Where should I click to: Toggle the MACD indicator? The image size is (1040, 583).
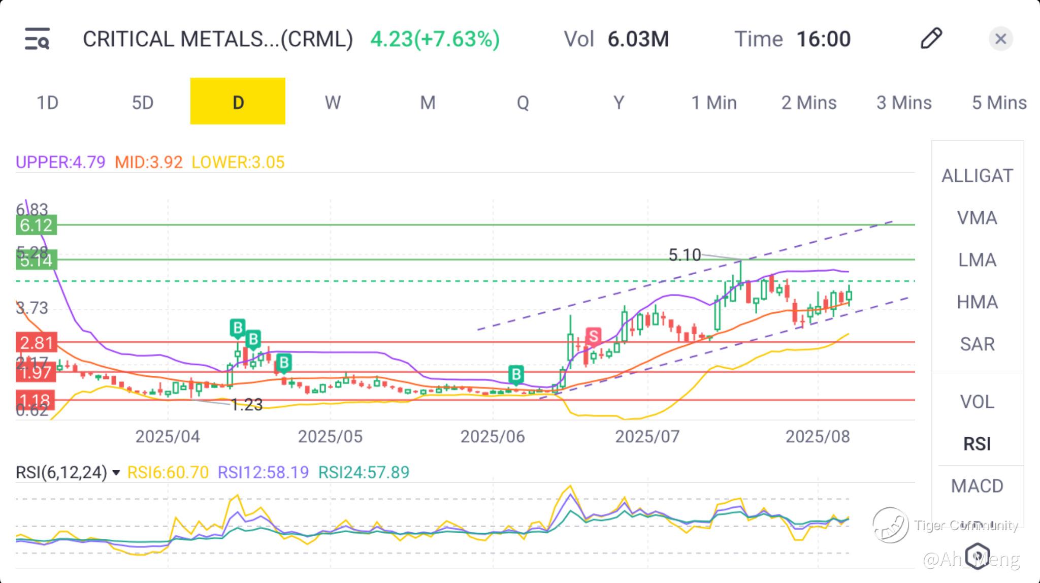(977, 486)
